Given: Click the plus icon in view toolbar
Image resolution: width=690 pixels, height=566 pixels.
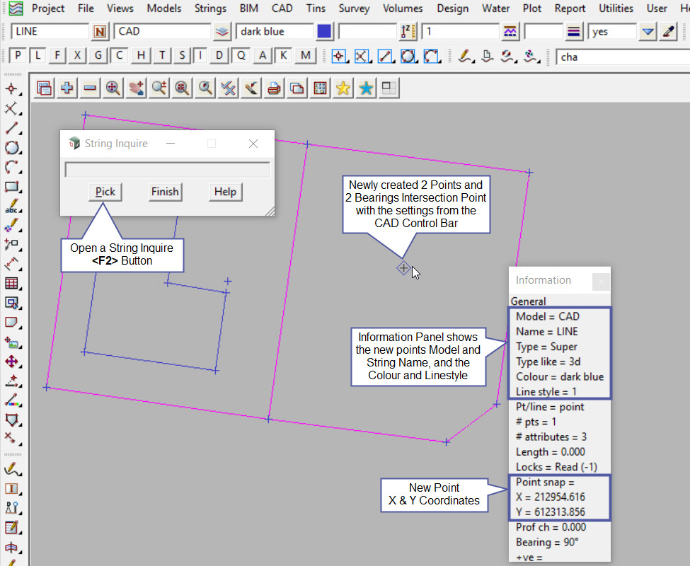Looking at the screenshot, I should click(67, 88).
